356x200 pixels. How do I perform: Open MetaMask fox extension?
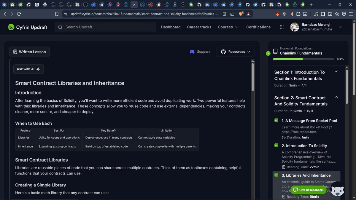[277, 14]
